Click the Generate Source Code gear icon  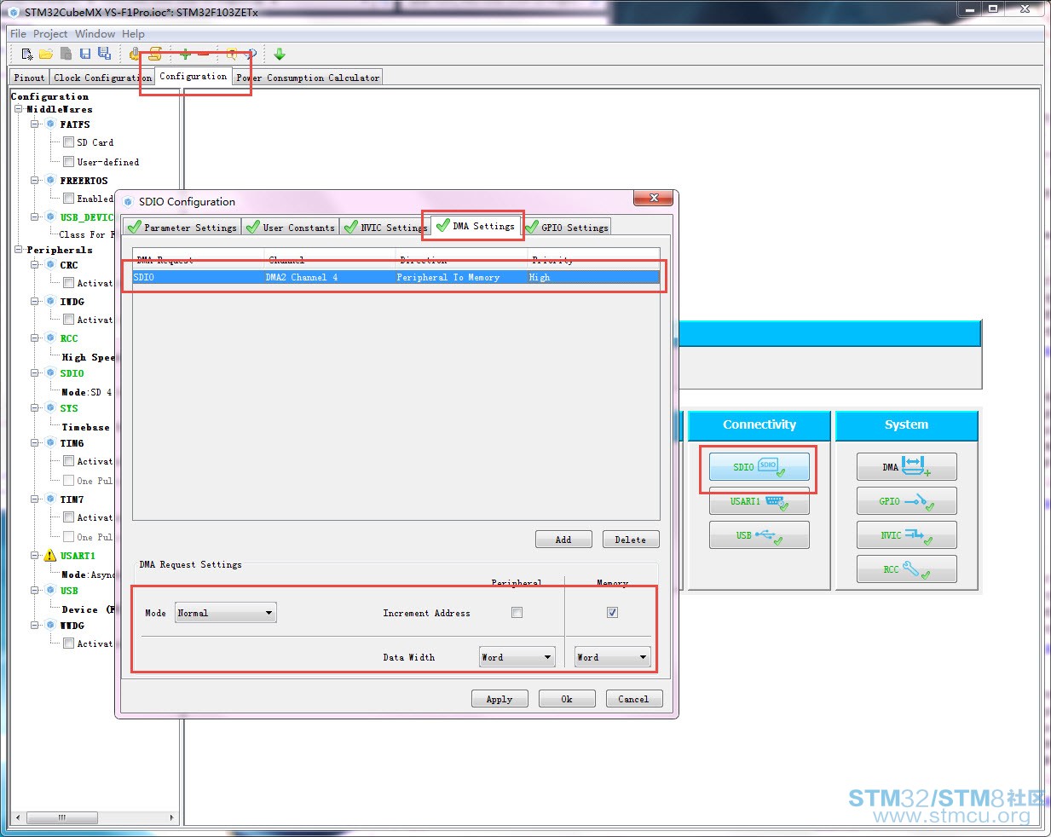[135, 55]
